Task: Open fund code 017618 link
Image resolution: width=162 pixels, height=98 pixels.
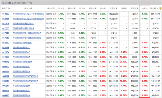Action: [x=6, y=38]
